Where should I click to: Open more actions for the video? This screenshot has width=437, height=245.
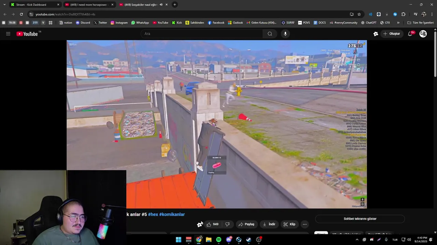pos(305,224)
